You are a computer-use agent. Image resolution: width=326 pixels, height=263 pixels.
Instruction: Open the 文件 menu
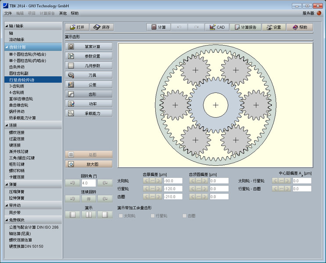[x=8, y=14]
